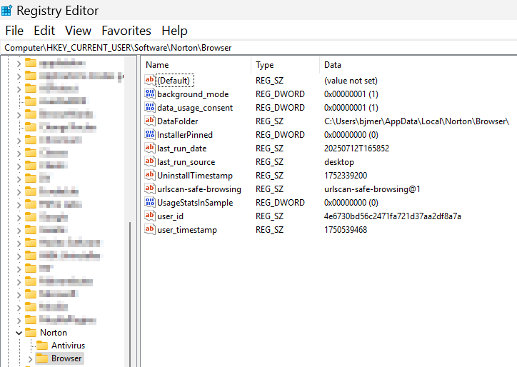Image resolution: width=517 pixels, height=367 pixels.
Task: Select the last_run_date value entry
Action: pyautogui.click(x=181, y=149)
